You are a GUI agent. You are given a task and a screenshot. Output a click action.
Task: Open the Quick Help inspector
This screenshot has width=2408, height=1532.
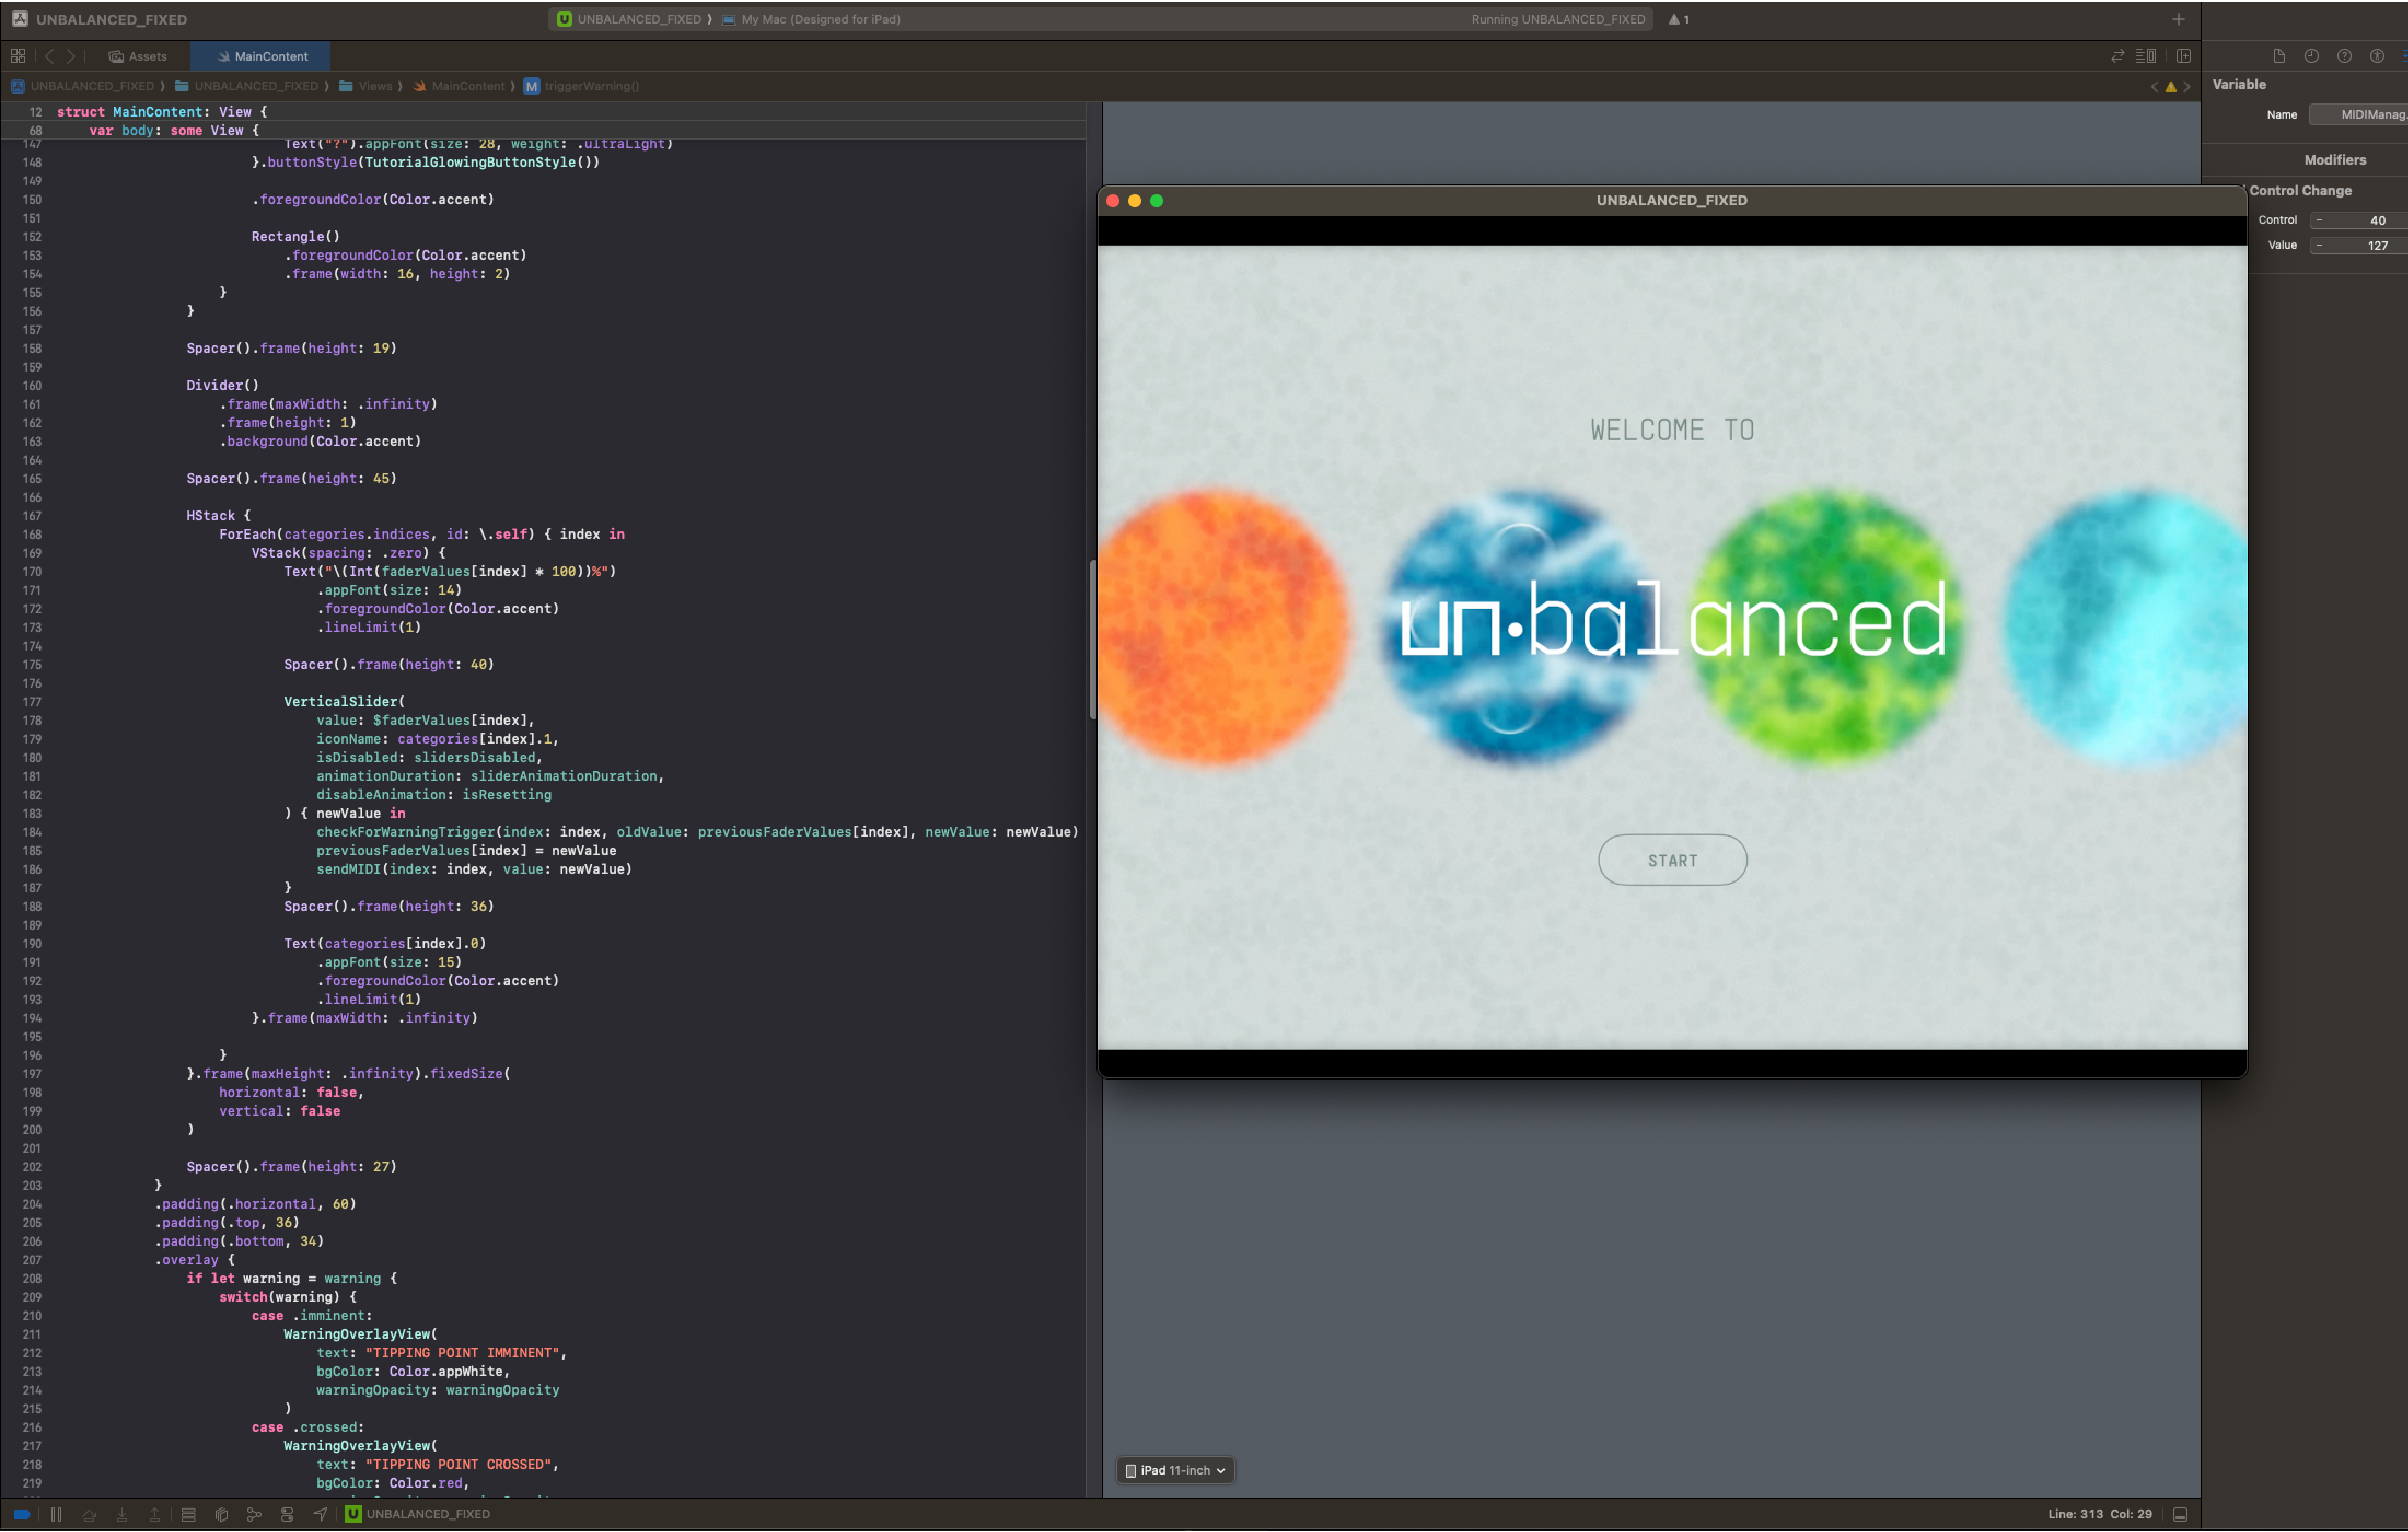[x=2344, y=56]
